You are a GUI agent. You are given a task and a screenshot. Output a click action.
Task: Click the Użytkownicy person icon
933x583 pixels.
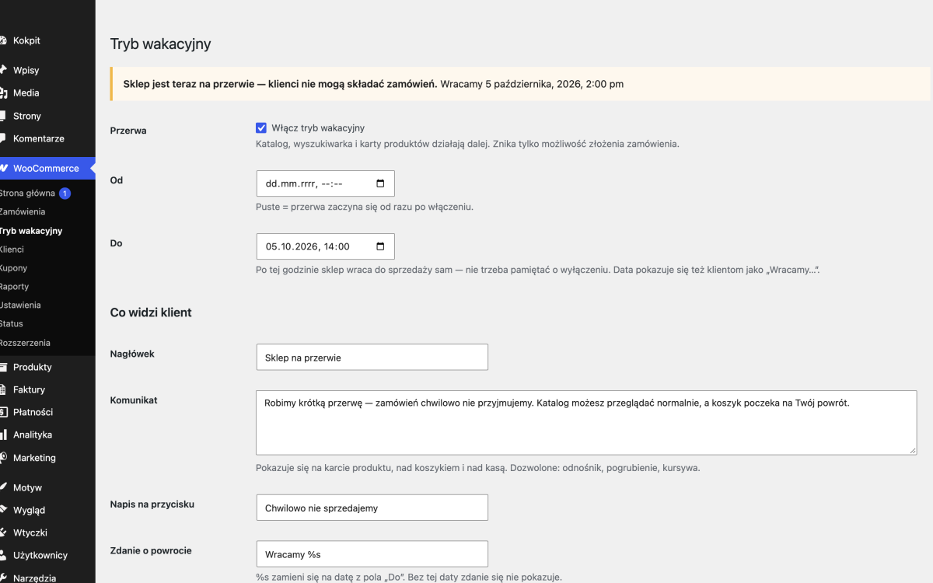pos(3,555)
